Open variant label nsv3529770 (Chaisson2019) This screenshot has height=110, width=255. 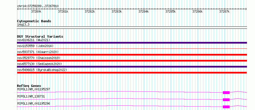(39, 58)
